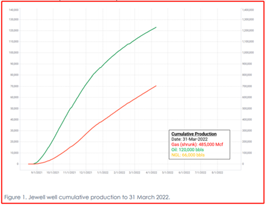Click the left axis value 20,000

(x=14, y=141)
